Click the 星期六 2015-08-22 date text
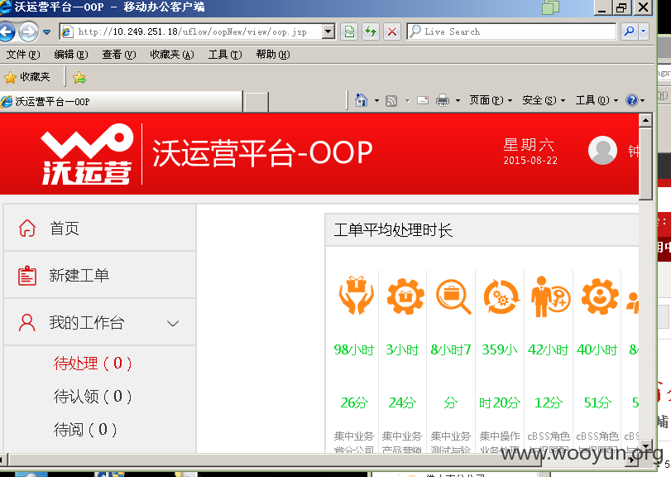This screenshot has height=477, width=671. [530, 152]
